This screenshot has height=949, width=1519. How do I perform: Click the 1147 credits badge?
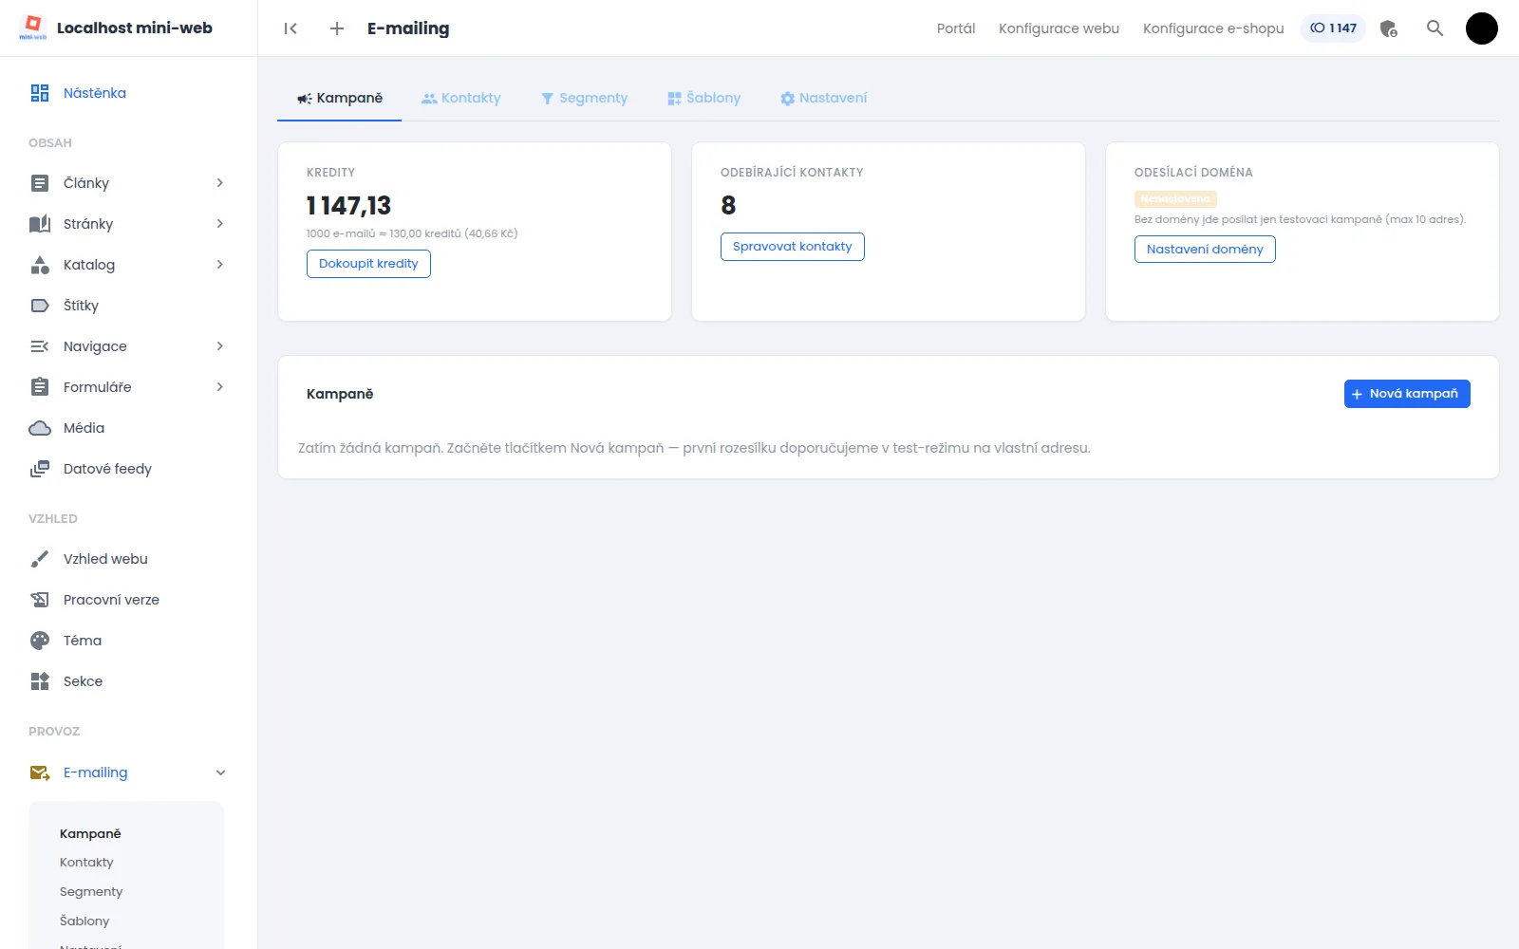[x=1333, y=28]
